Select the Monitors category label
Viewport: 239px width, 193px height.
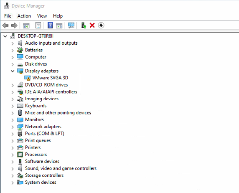coord(34,119)
